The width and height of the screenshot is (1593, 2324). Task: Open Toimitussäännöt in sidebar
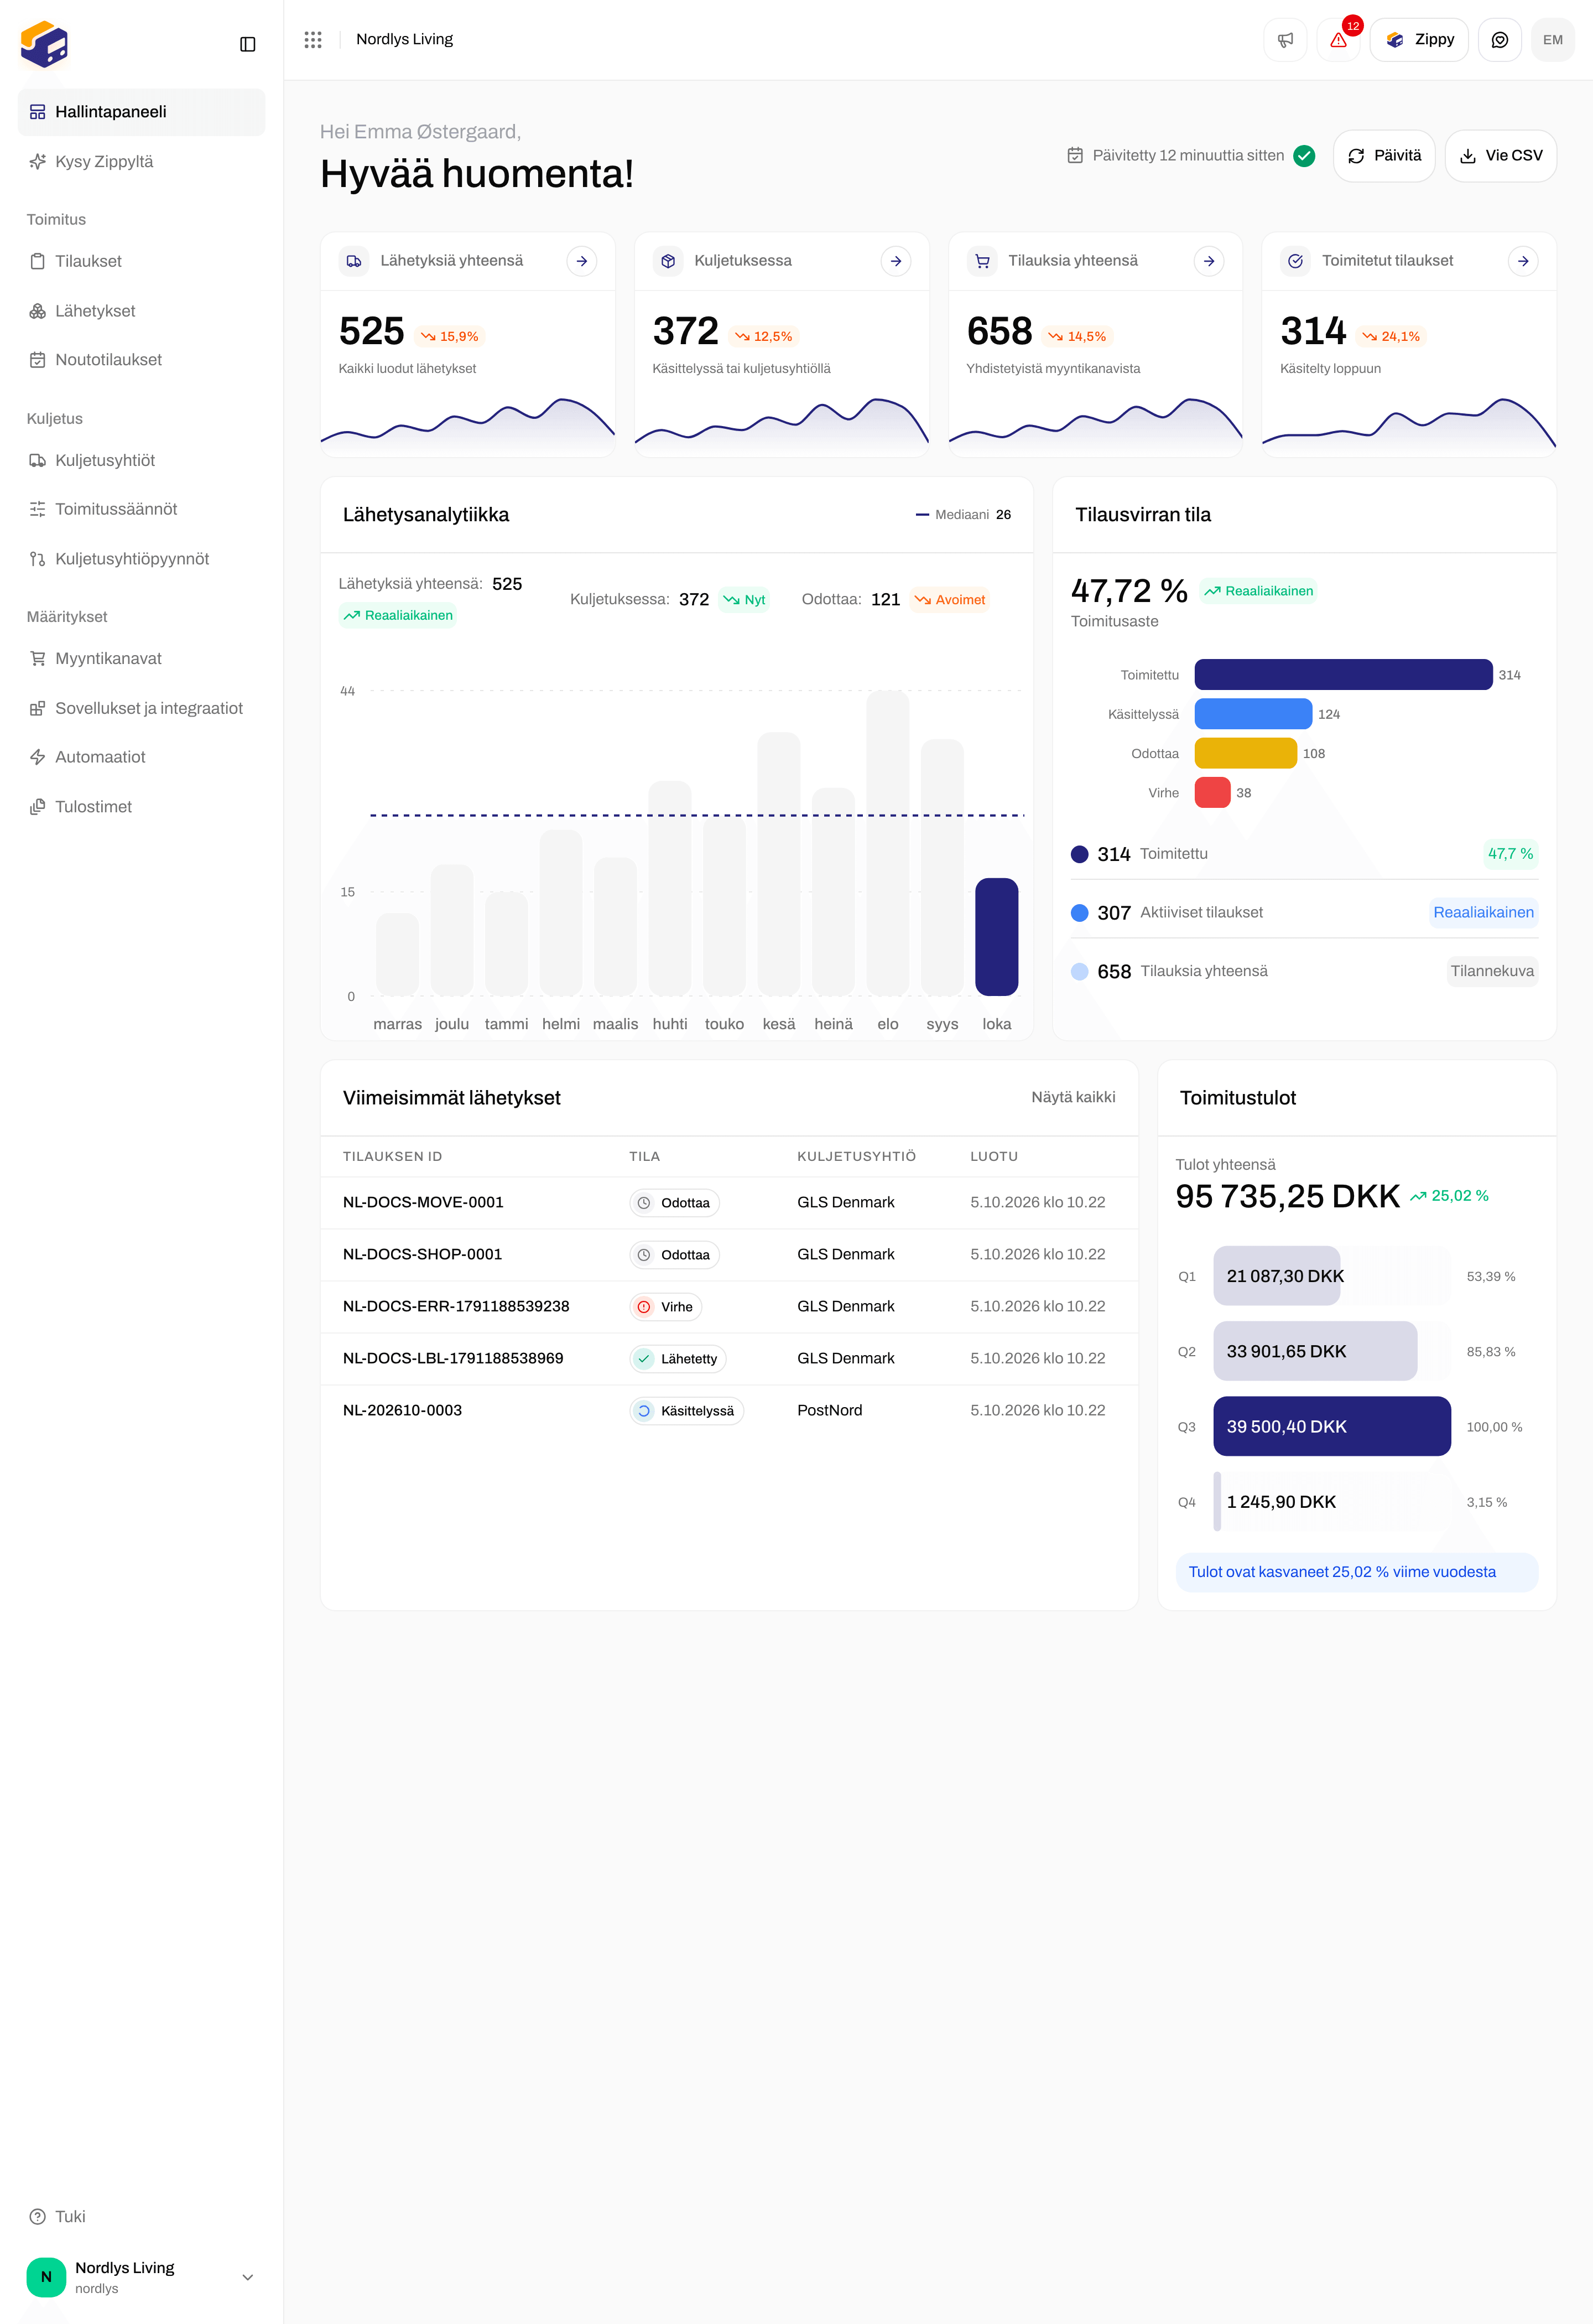tap(141, 509)
